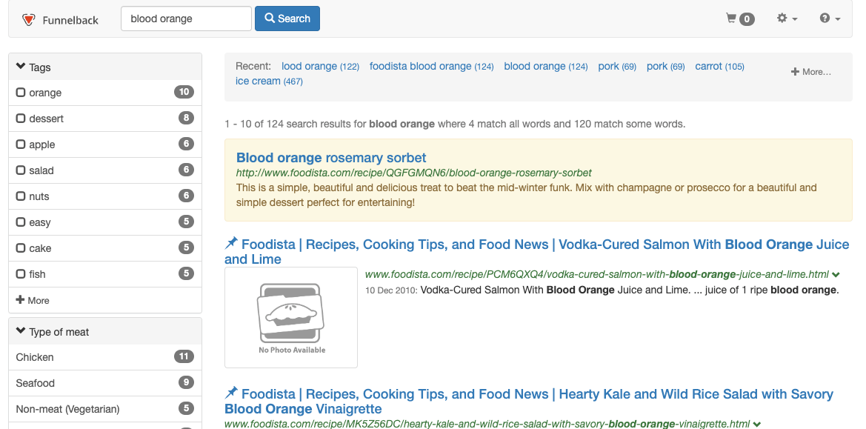Tick the salad tag checkbox
This screenshot has height=429, width=866.
[21, 170]
